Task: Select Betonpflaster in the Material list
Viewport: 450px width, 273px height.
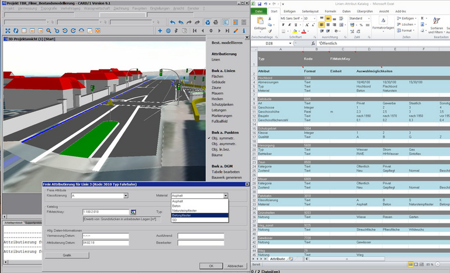Action: pos(182,215)
